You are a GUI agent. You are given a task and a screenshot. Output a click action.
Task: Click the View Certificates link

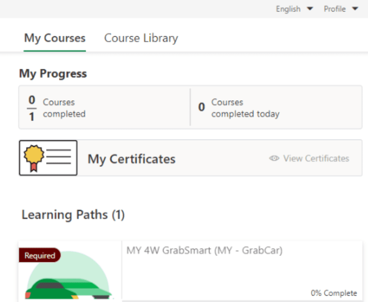316,159
